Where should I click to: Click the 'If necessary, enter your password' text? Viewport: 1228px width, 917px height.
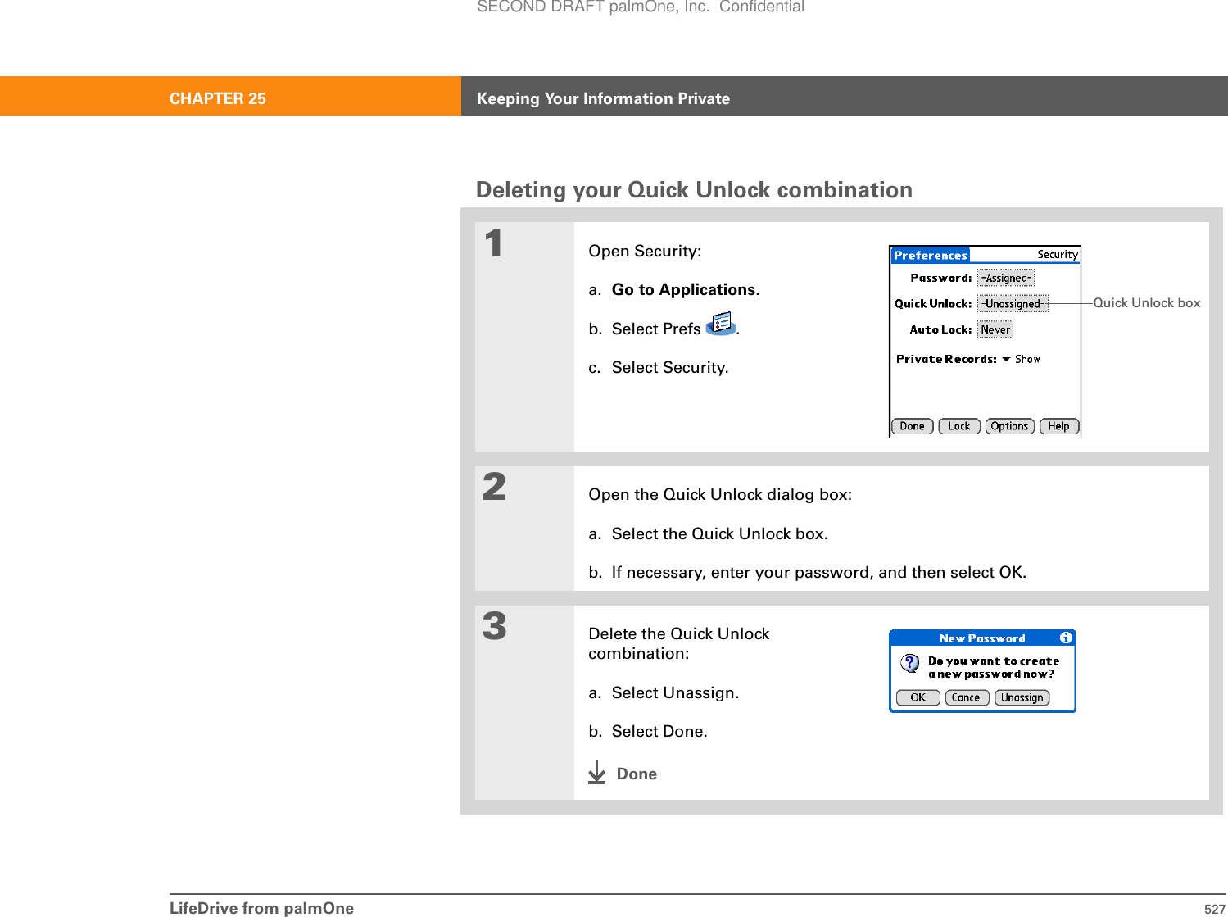tap(742, 572)
